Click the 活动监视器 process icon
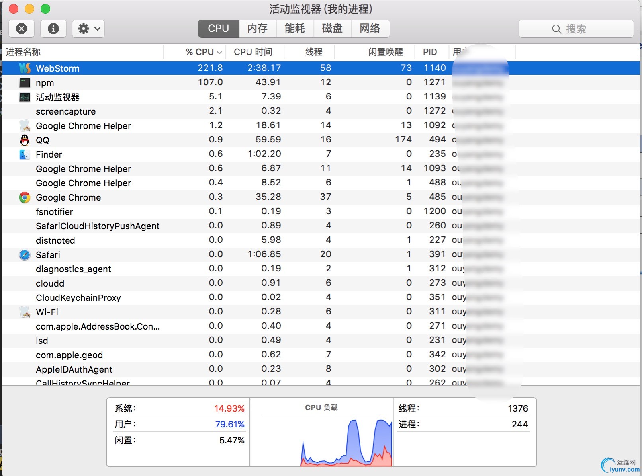This screenshot has width=642, height=476. (25, 97)
